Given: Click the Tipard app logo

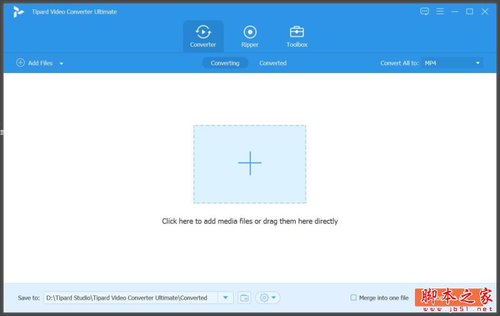Looking at the screenshot, I should tap(18, 12).
